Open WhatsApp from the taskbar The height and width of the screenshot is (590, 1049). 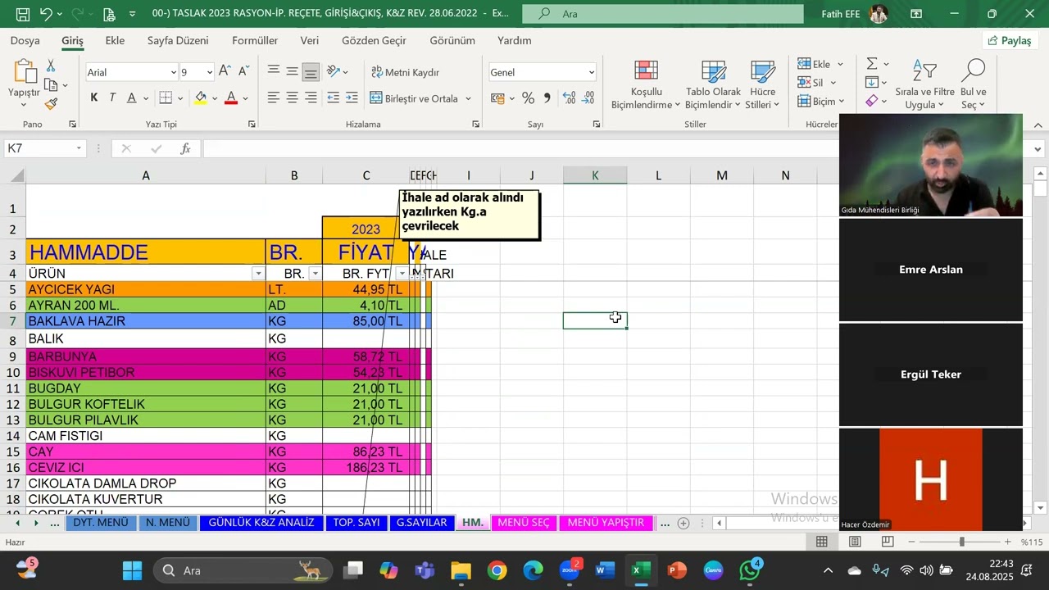tap(749, 570)
